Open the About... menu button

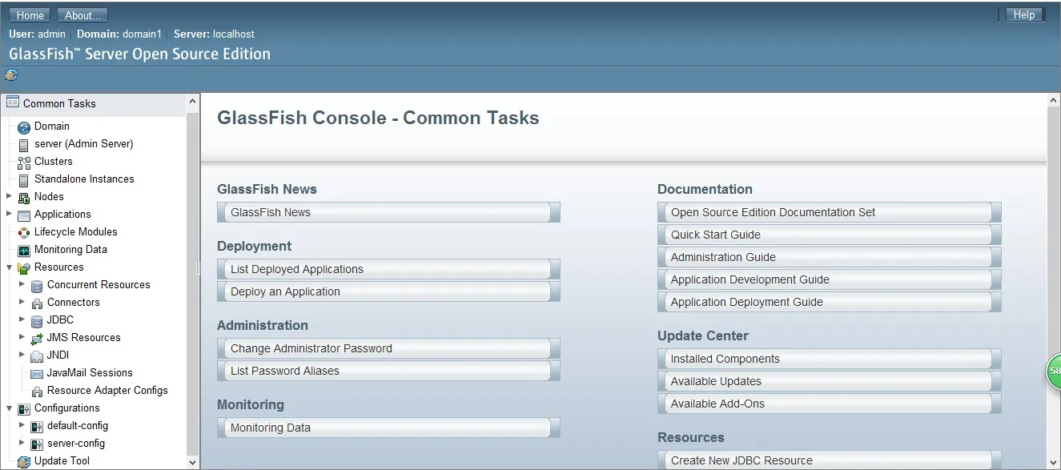[82, 15]
